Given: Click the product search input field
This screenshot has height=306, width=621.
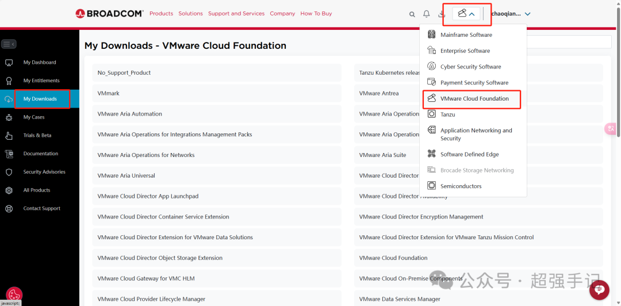Looking at the screenshot, I should click(x=569, y=42).
